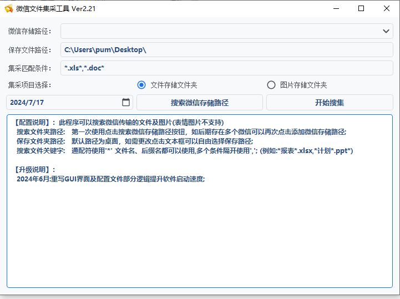Click the 搜索文件夹路径 instruction line
The height and width of the screenshot is (299, 400).
(181, 132)
